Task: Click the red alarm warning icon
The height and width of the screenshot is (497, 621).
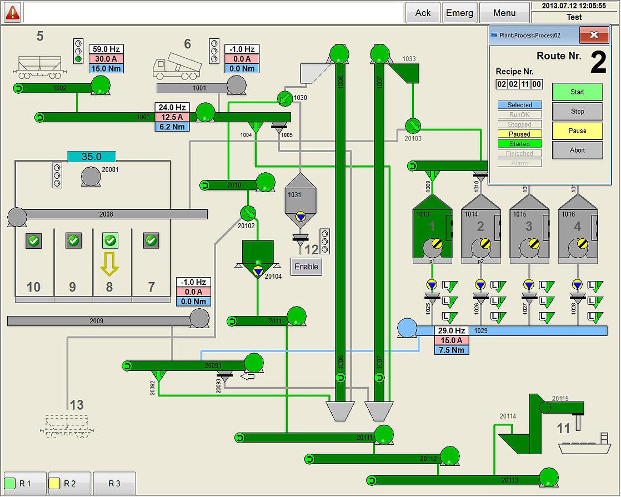Action: [12, 12]
